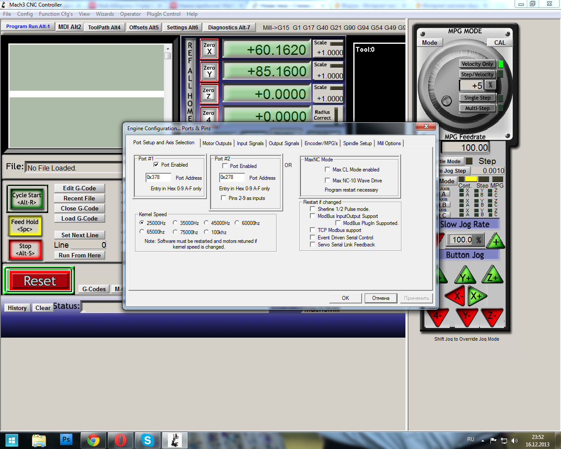Image resolution: width=561 pixels, height=449 pixels.
Task: Check Max NC-10 Wave Drive
Action: point(327,181)
